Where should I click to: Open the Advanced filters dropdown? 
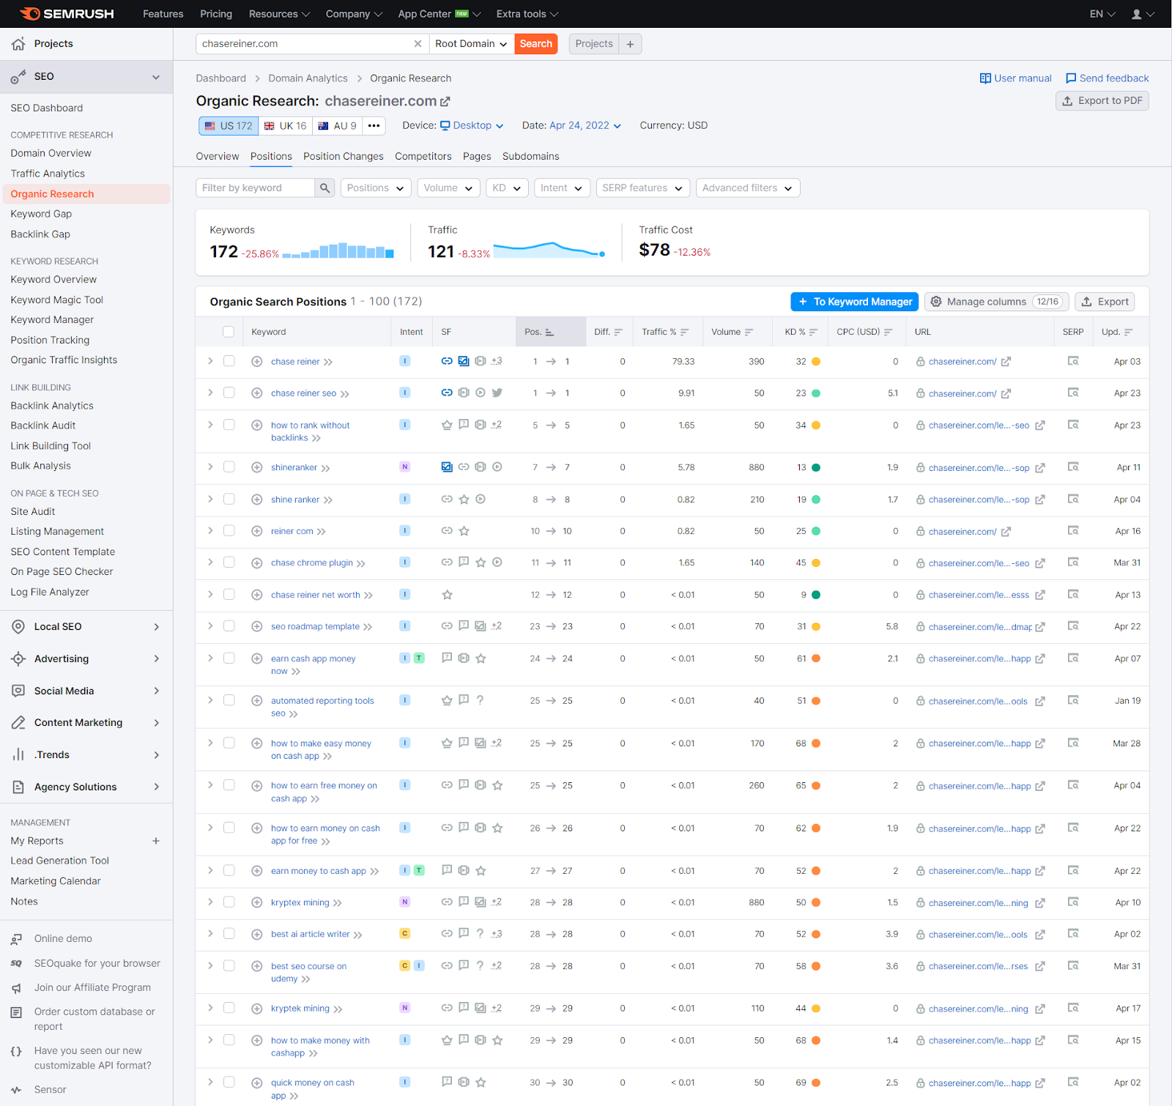tap(748, 188)
